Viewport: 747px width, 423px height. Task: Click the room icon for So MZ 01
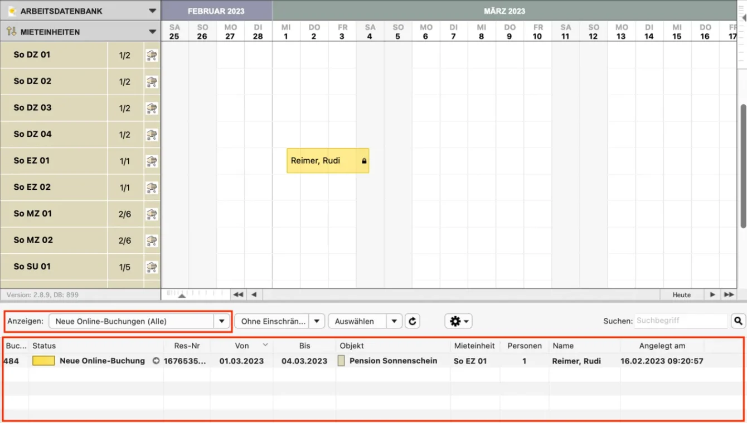(152, 214)
